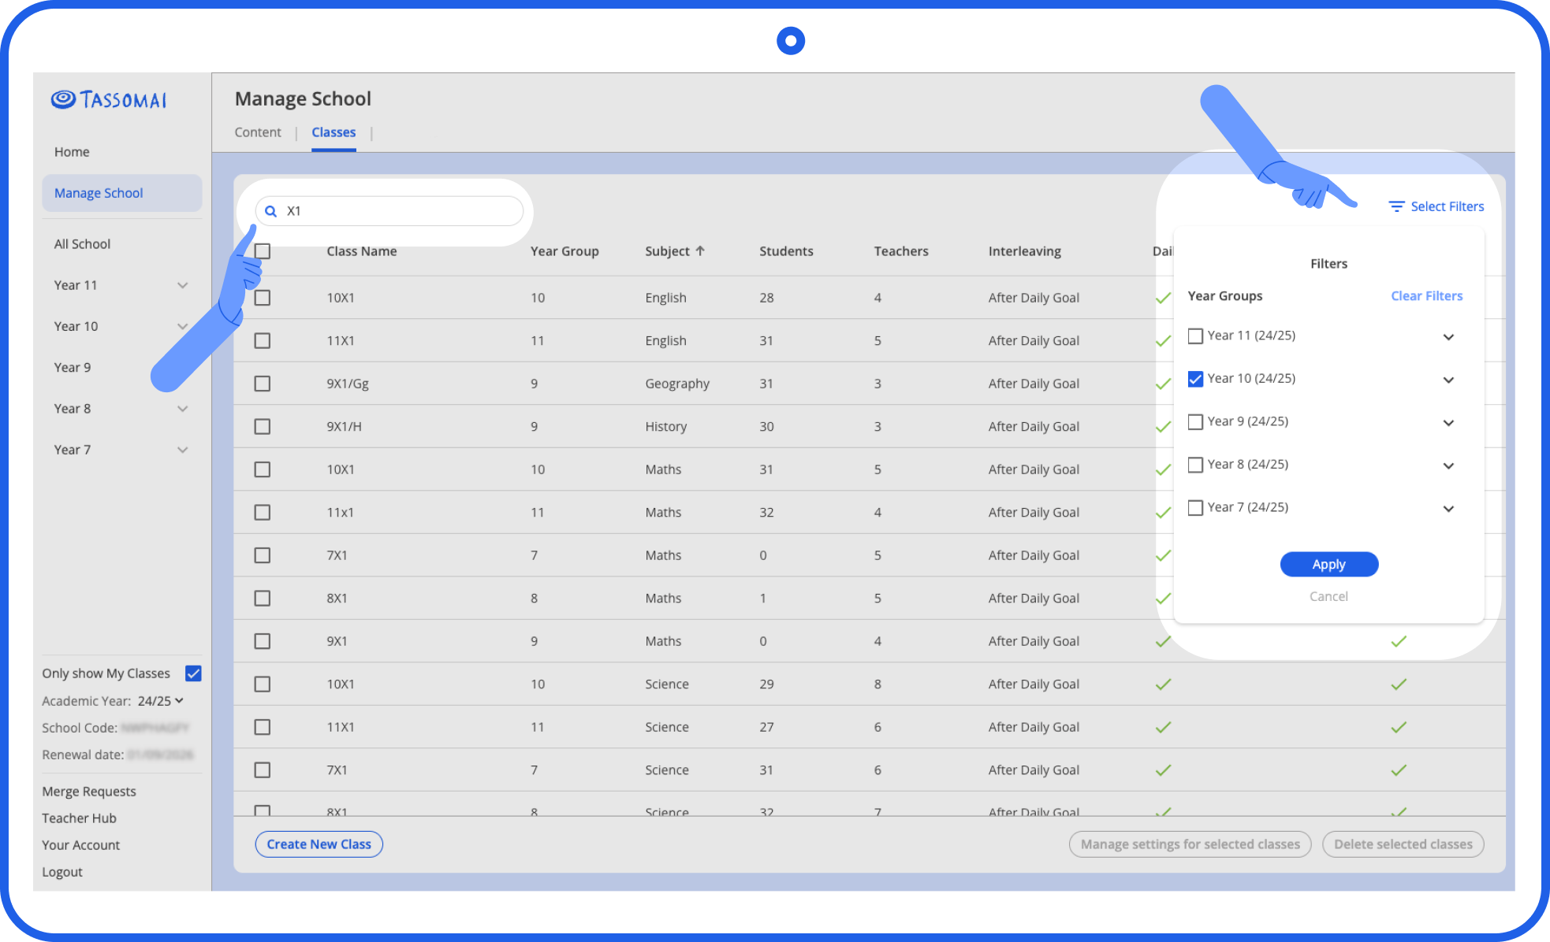Sort by Interleaving column header
1550x942 pixels.
[x=1025, y=251]
